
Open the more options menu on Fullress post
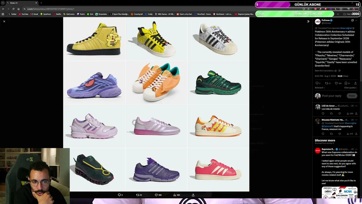[x=356, y=20]
